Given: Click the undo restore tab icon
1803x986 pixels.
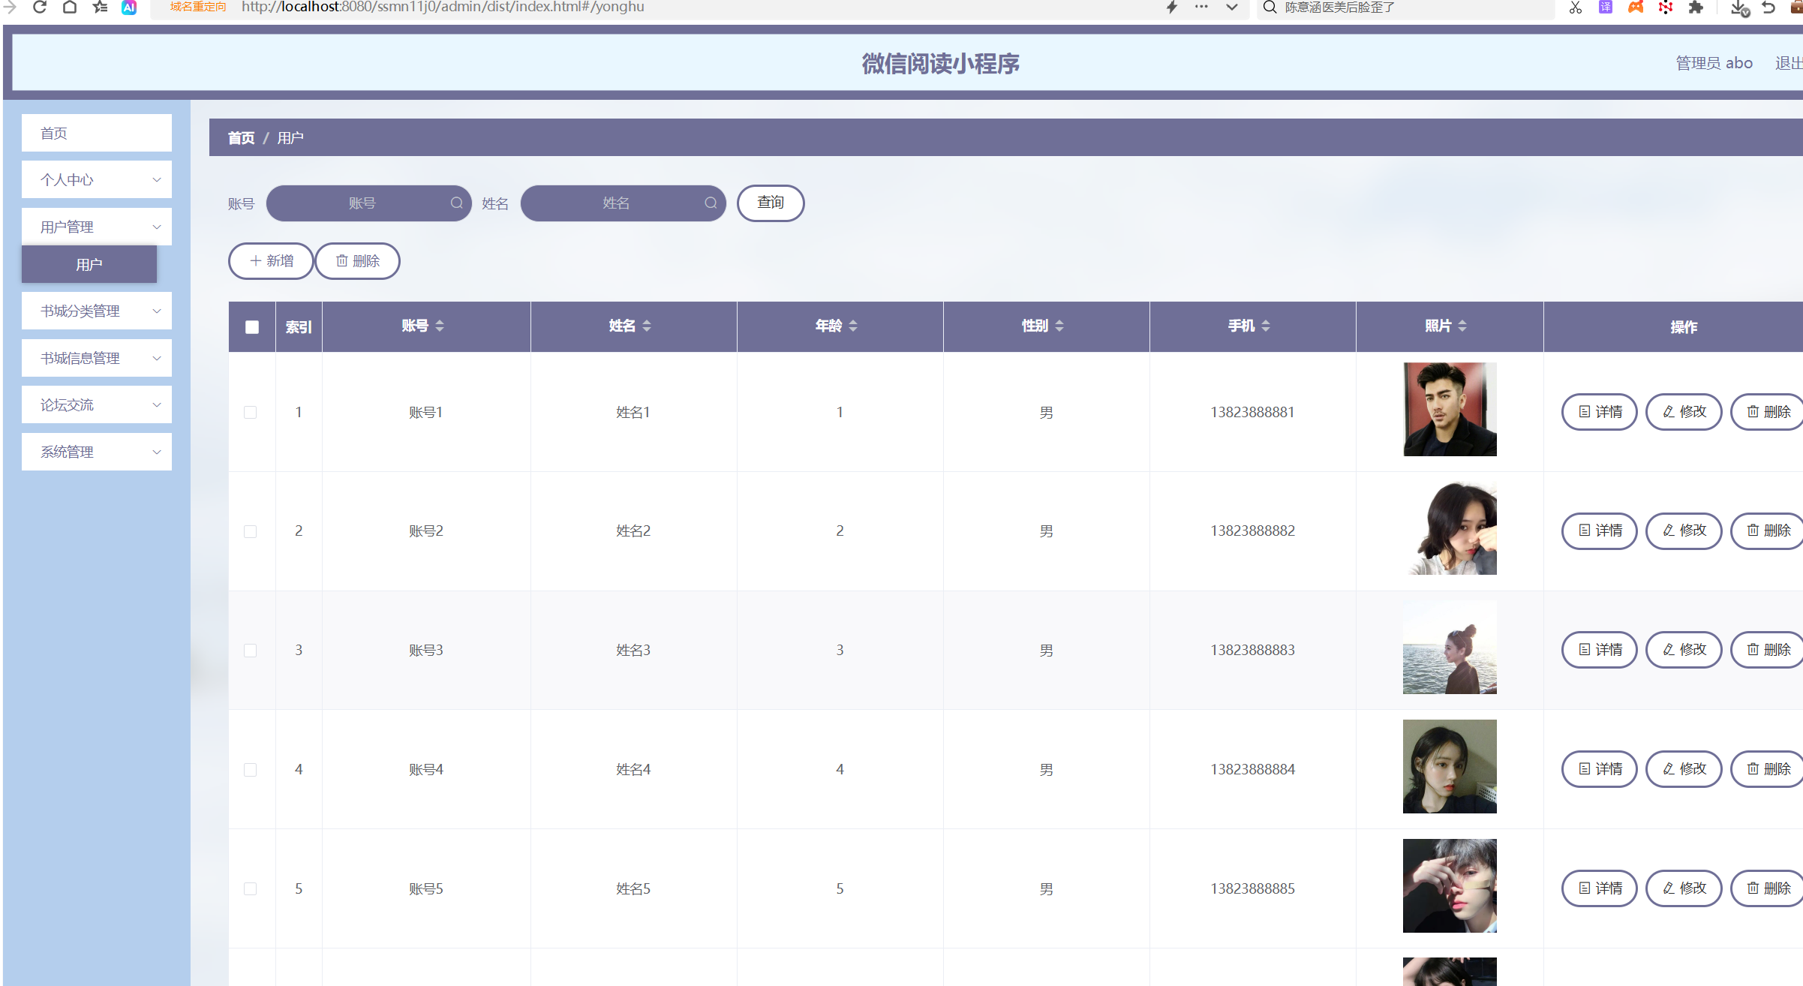Looking at the screenshot, I should tap(1768, 8).
